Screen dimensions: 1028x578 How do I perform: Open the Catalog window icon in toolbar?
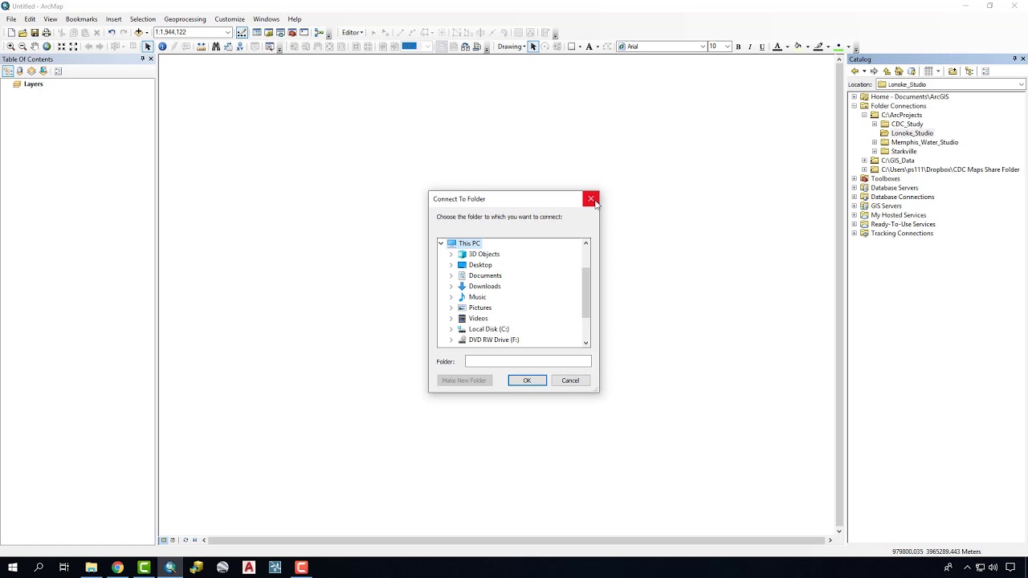(x=268, y=32)
